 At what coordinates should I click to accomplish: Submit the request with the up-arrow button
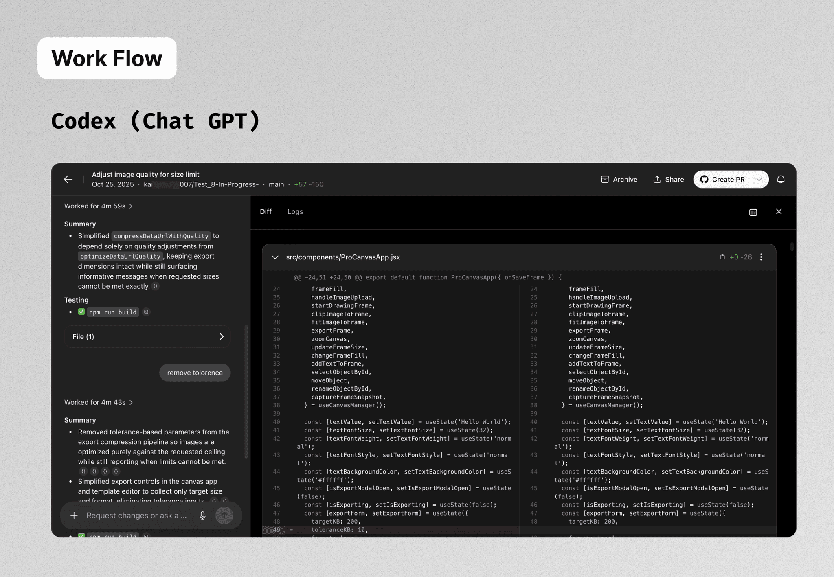(224, 515)
